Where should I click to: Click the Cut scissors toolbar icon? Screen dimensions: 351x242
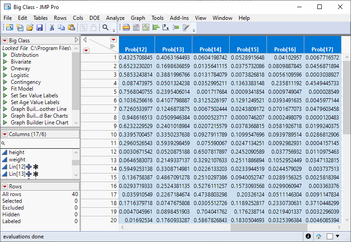pyautogui.click(x=52, y=27)
